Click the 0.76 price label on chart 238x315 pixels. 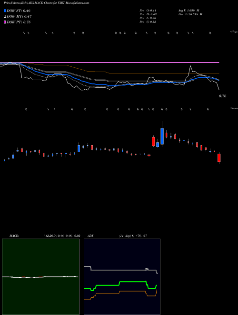pyautogui.click(x=223, y=96)
